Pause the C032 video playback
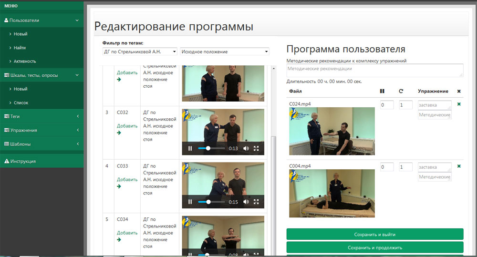This screenshot has height=257, width=477. (190, 148)
